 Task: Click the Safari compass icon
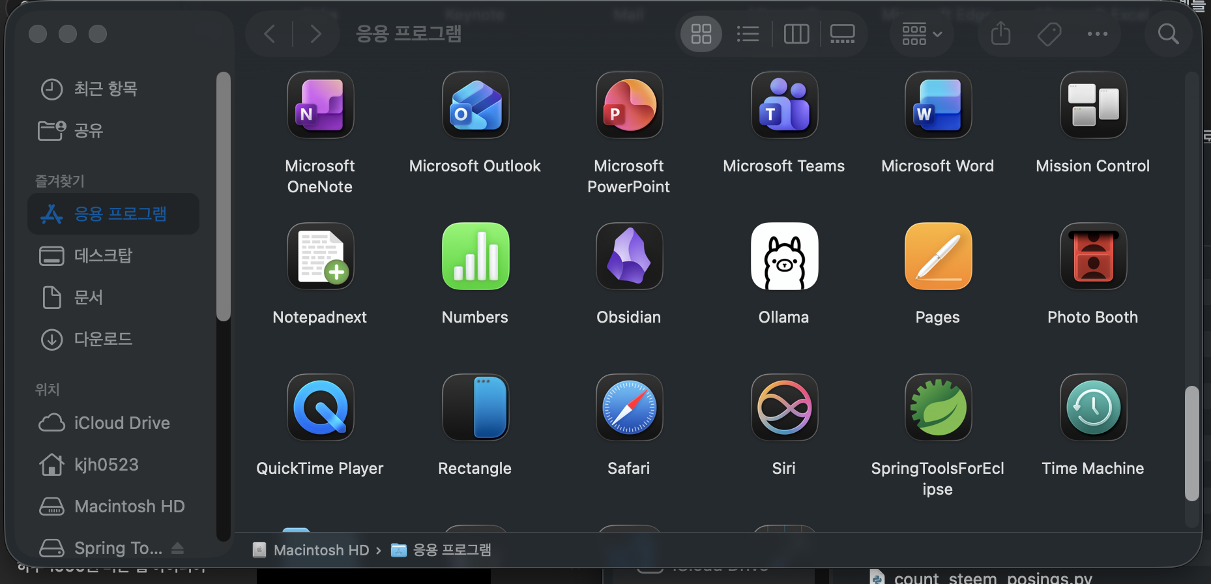(x=629, y=407)
